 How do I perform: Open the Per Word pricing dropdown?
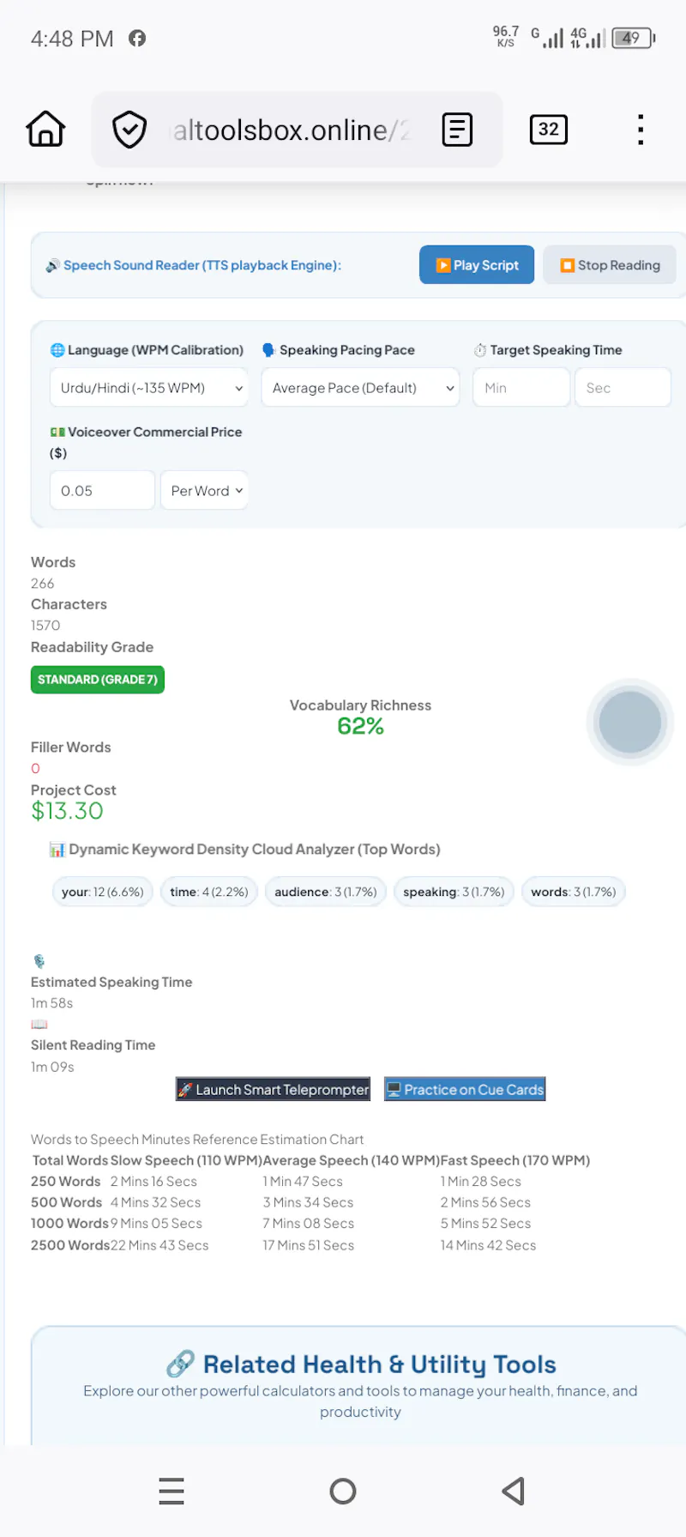coord(204,490)
